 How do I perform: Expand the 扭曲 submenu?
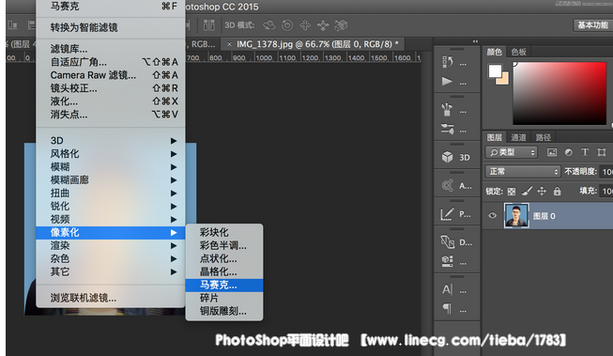(x=111, y=193)
